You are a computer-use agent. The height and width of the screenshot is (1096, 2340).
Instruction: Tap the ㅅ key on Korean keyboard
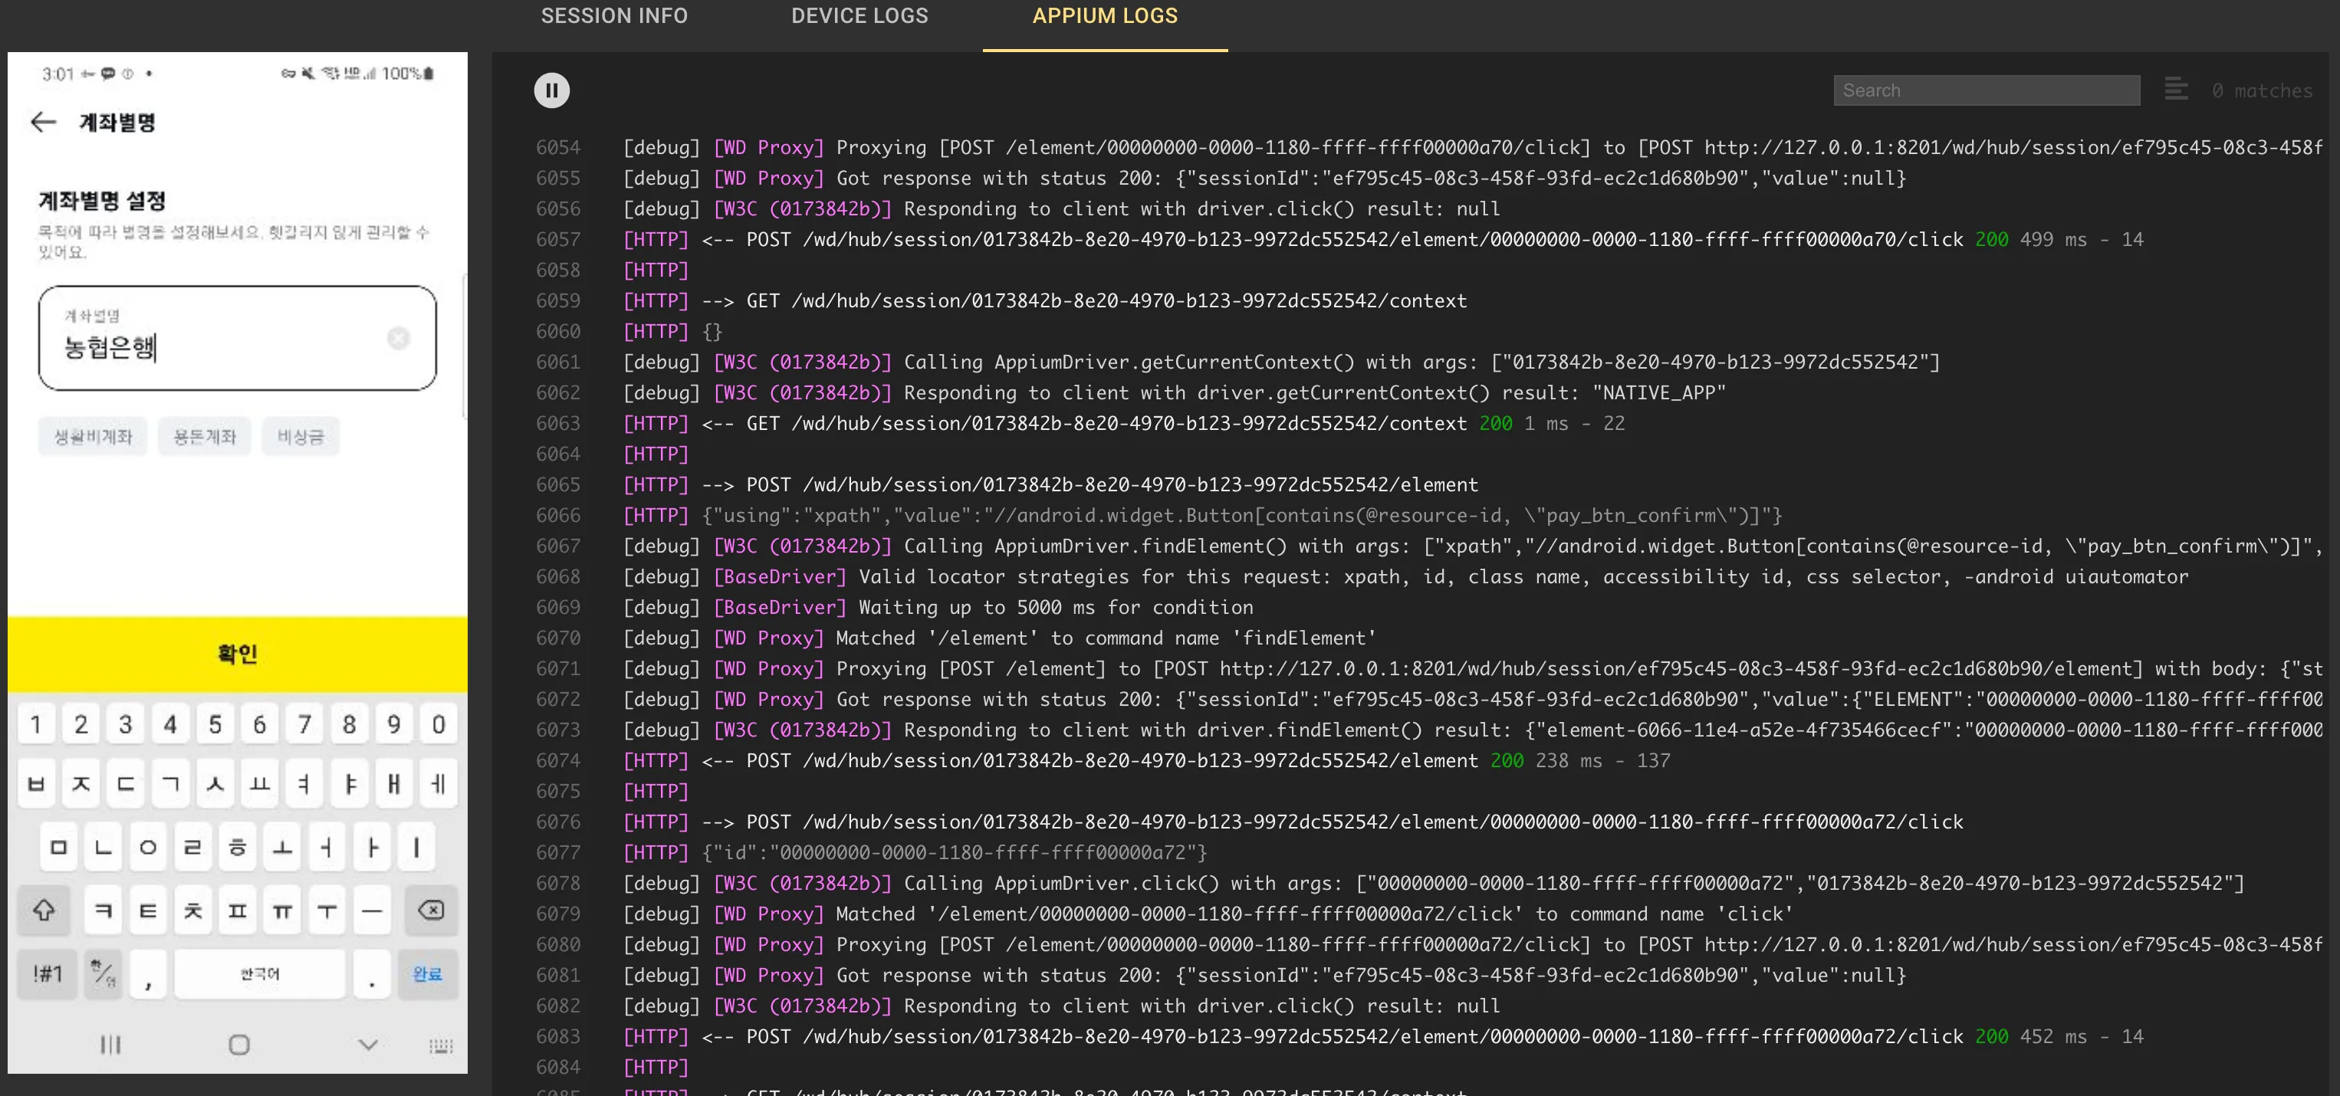(x=215, y=783)
